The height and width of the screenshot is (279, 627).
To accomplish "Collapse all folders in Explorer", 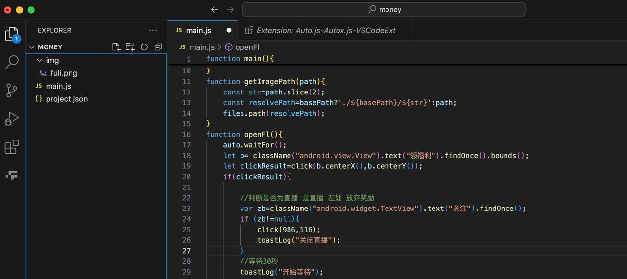I will 158,47.
